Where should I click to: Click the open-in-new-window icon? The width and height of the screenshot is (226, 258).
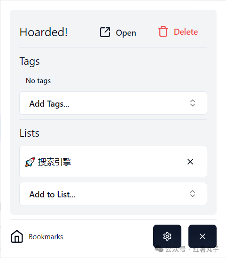pos(105,32)
